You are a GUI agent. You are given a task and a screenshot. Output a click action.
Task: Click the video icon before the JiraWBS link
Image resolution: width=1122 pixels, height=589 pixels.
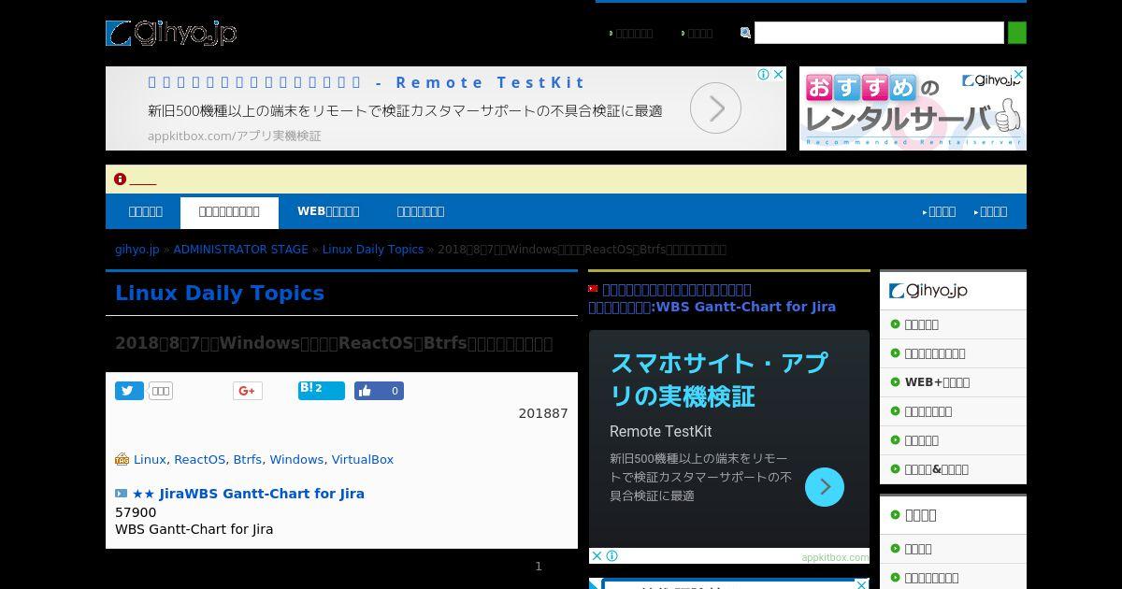coord(122,493)
